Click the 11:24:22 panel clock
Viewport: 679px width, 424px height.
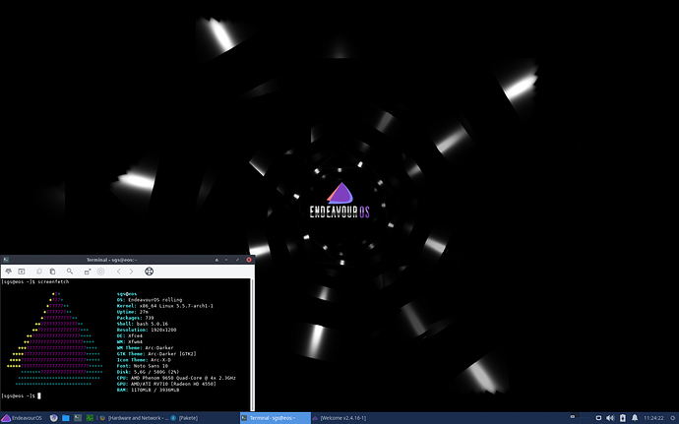653,418
